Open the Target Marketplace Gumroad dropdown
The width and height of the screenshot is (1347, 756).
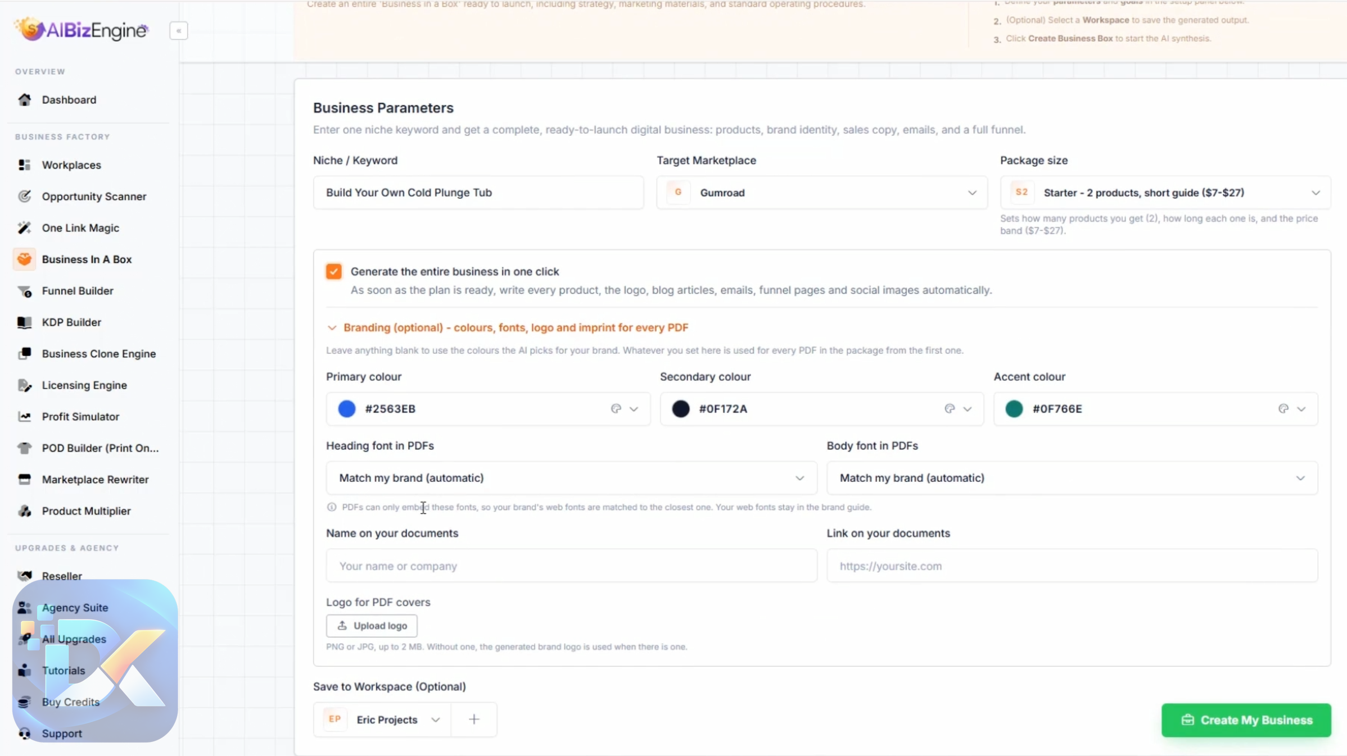[822, 193]
